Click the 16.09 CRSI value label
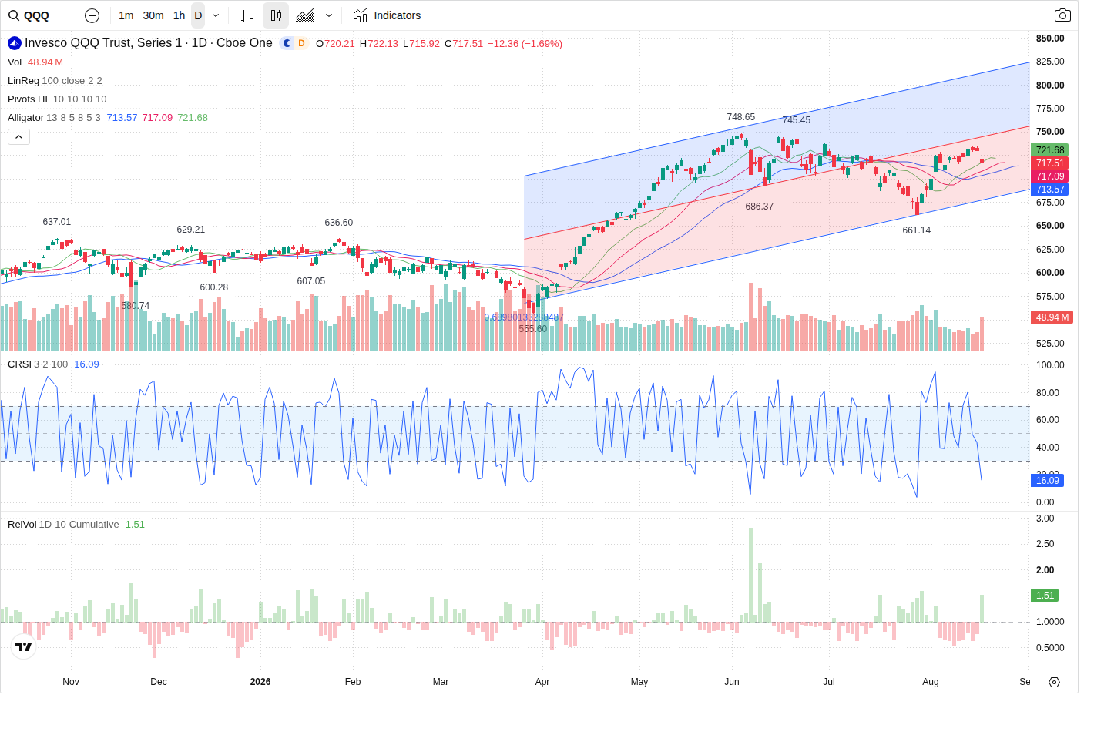This screenshot has width=1094, height=732. point(1047,481)
